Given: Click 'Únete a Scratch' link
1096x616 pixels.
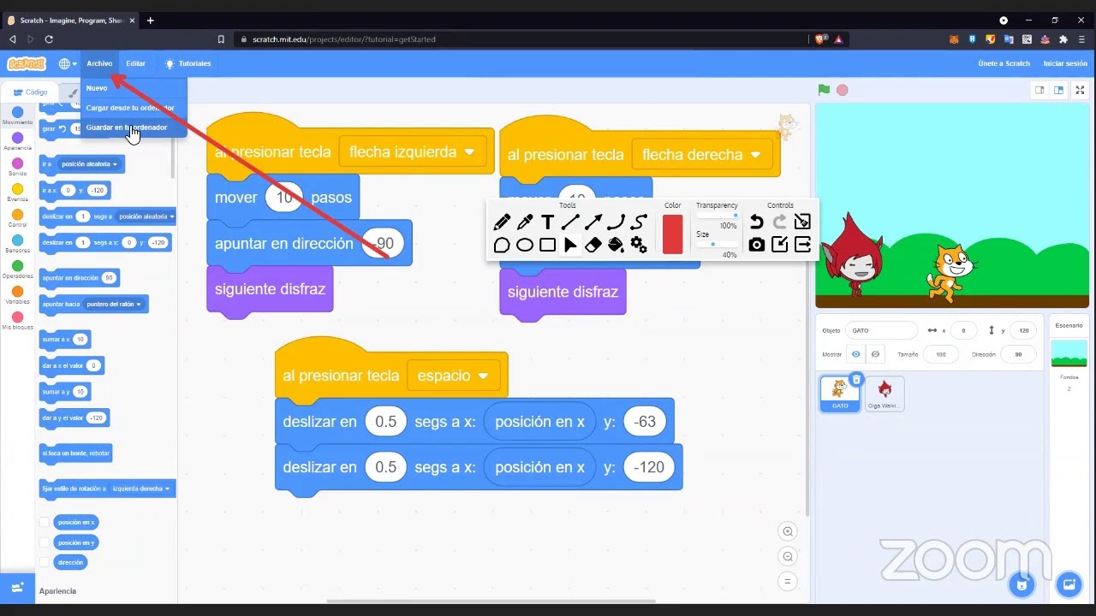Looking at the screenshot, I should click(1004, 63).
